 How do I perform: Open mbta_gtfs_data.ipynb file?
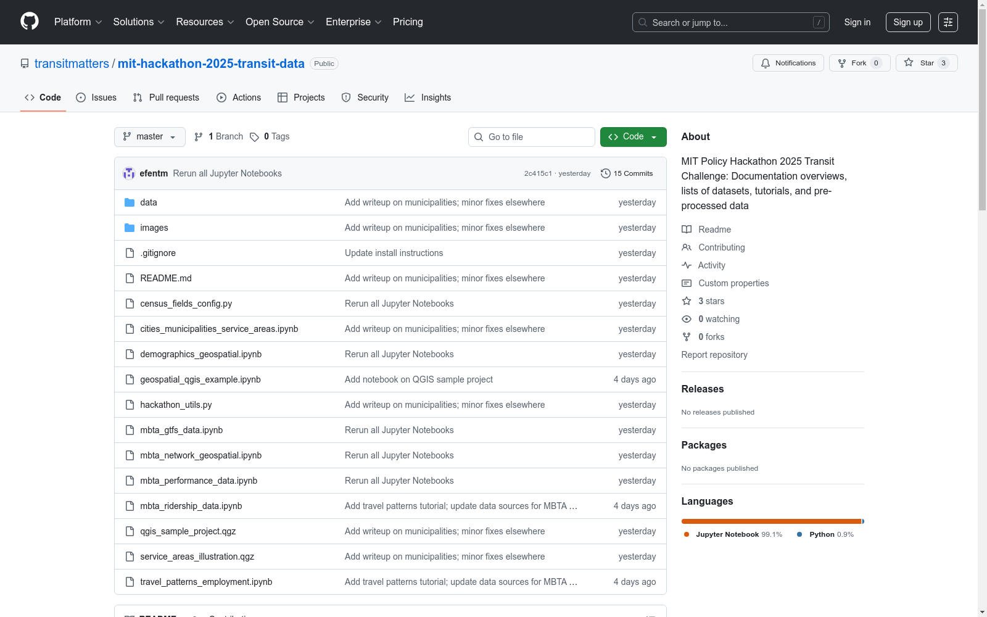point(181,430)
